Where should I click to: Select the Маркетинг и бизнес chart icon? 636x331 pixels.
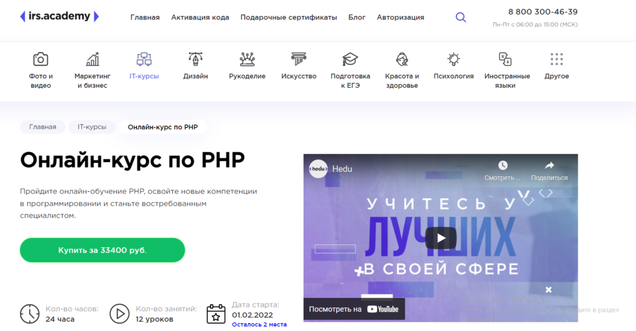93,59
